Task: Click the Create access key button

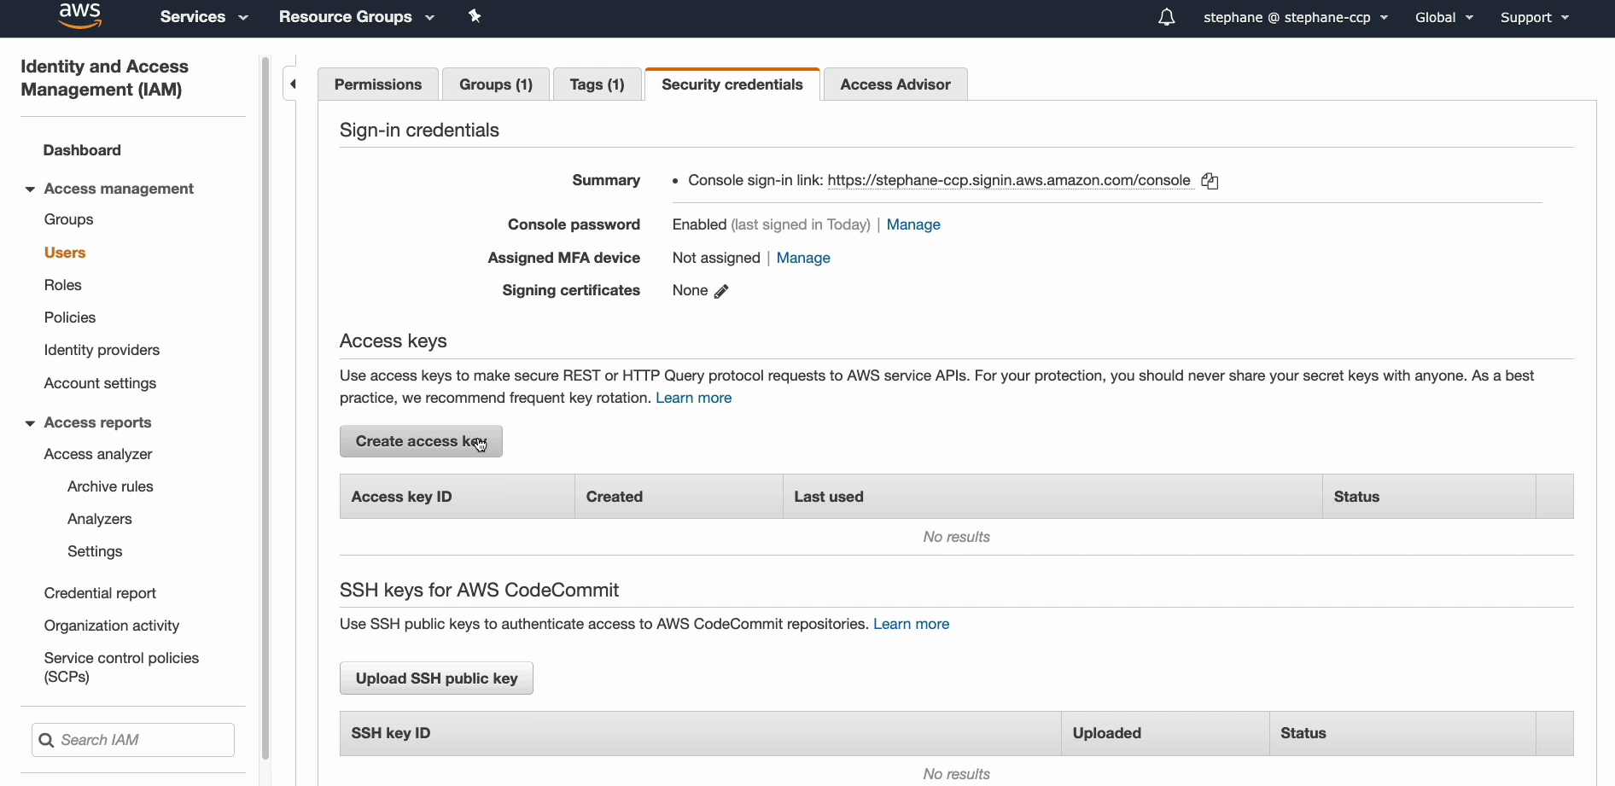Action: [421, 441]
